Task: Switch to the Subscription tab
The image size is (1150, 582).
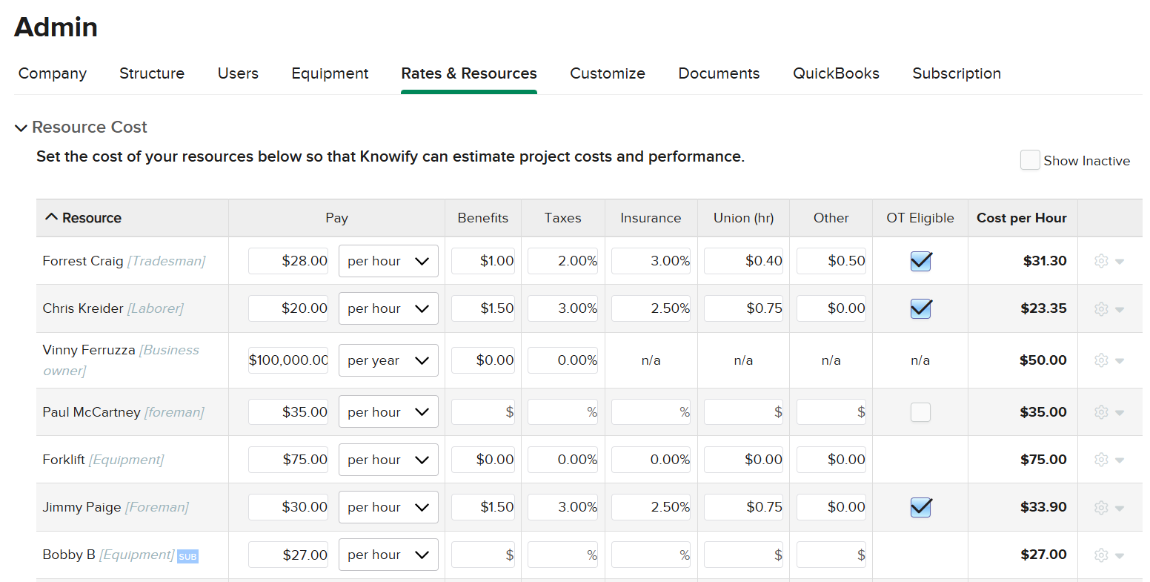Action: (x=957, y=73)
